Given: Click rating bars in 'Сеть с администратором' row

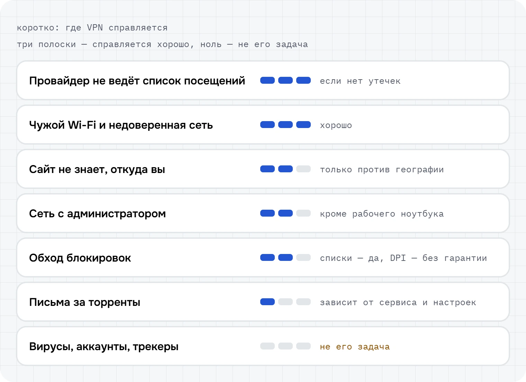Looking at the screenshot, I should coord(285,213).
